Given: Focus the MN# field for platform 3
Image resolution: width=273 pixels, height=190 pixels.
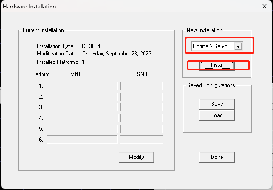Looking at the screenshot, I should point(82,107).
